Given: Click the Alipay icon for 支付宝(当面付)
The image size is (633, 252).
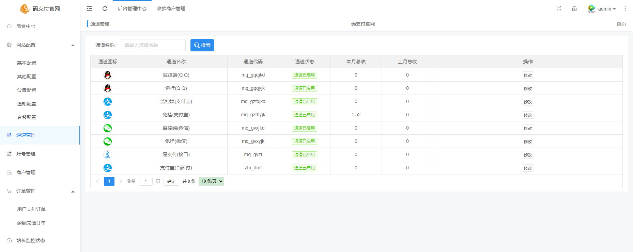Looking at the screenshot, I should pos(108,168).
